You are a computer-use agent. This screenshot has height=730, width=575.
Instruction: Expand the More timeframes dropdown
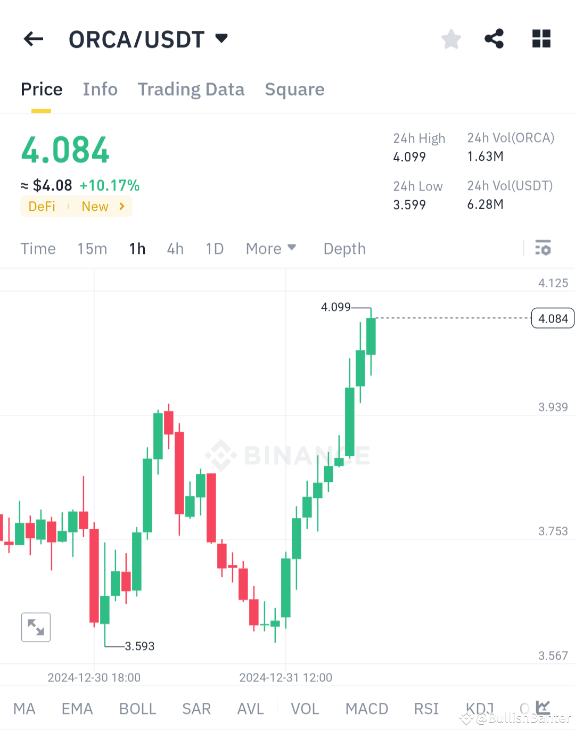(271, 248)
